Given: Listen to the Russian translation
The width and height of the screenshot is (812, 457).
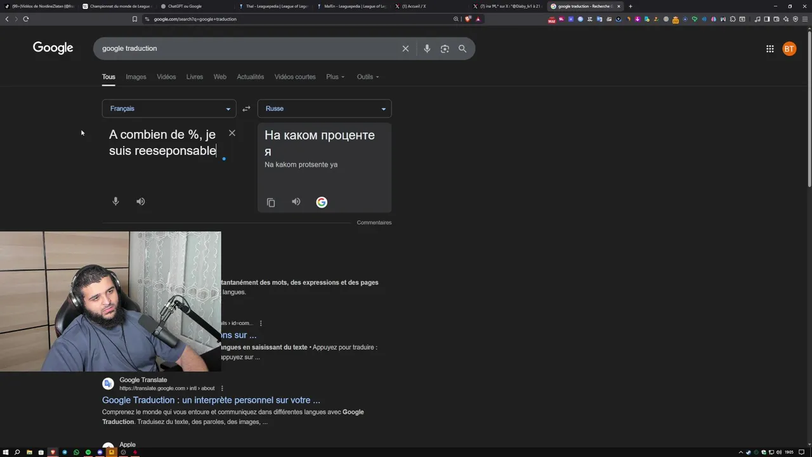Looking at the screenshot, I should coord(296,202).
